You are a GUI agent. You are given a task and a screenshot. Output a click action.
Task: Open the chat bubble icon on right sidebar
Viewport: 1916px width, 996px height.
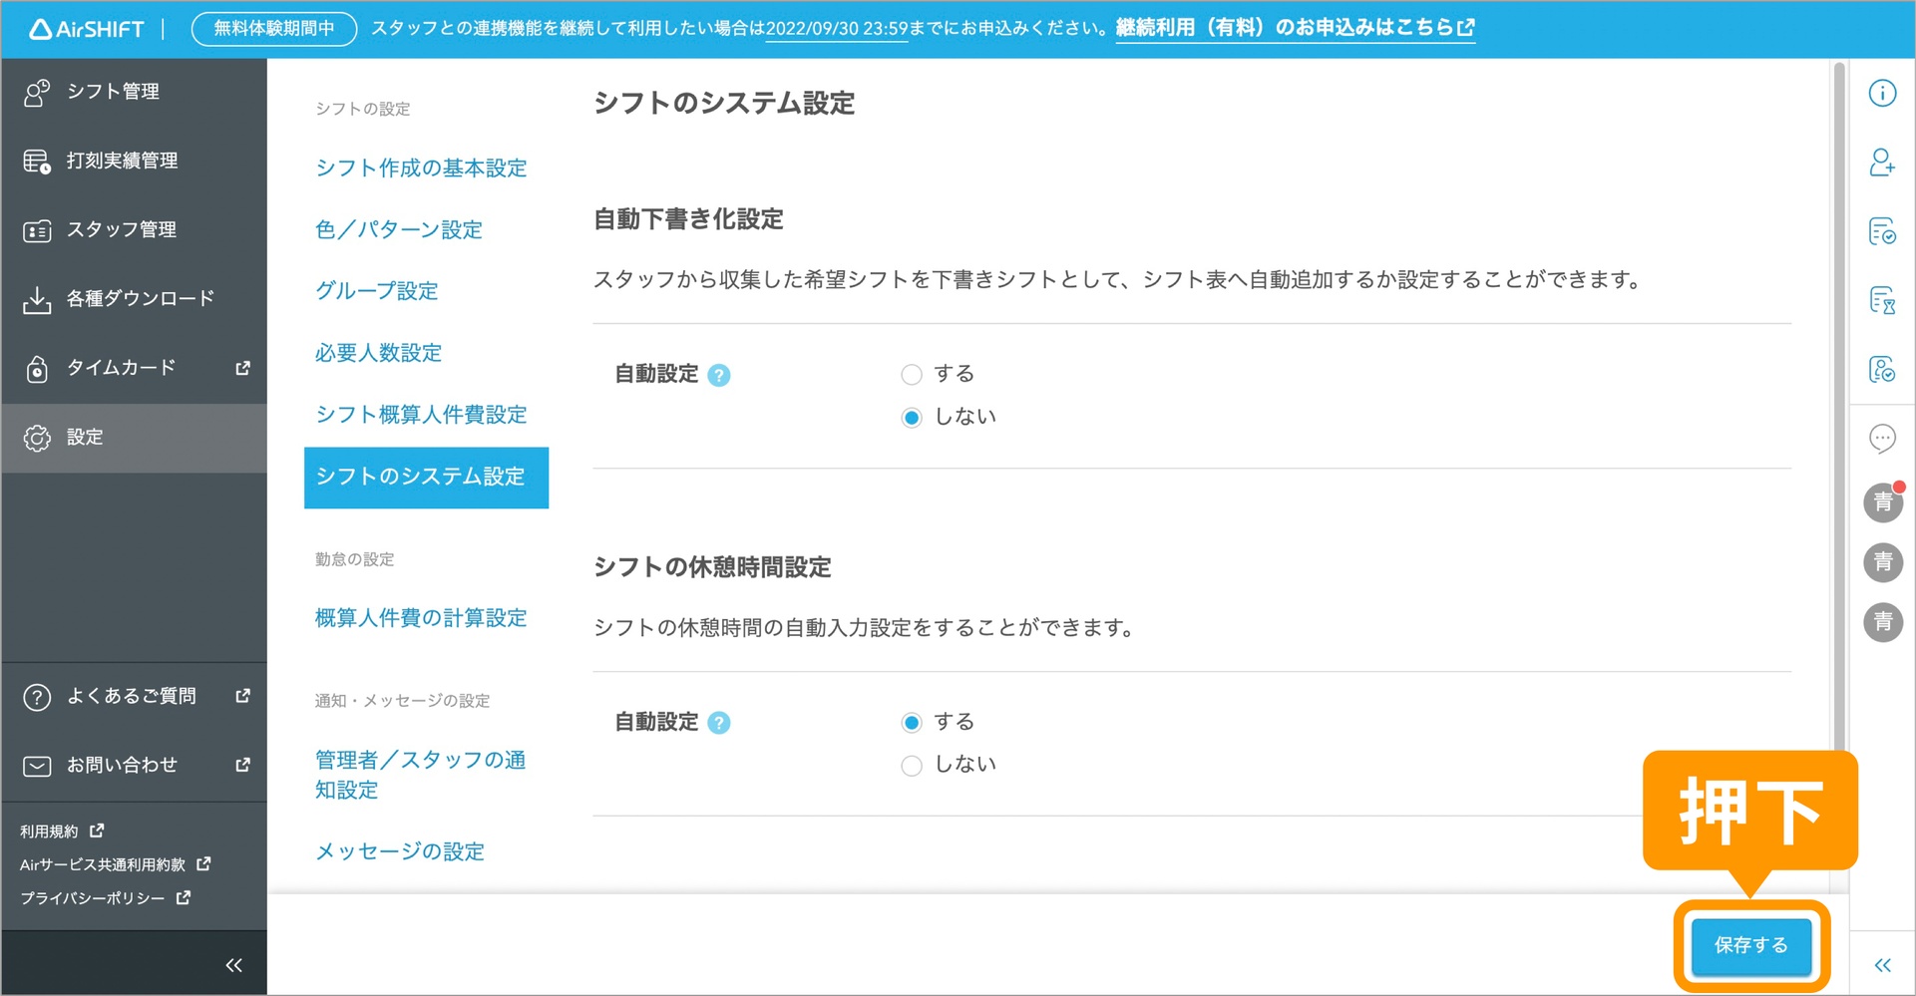pyautogui.click(x=1882, y=438)
